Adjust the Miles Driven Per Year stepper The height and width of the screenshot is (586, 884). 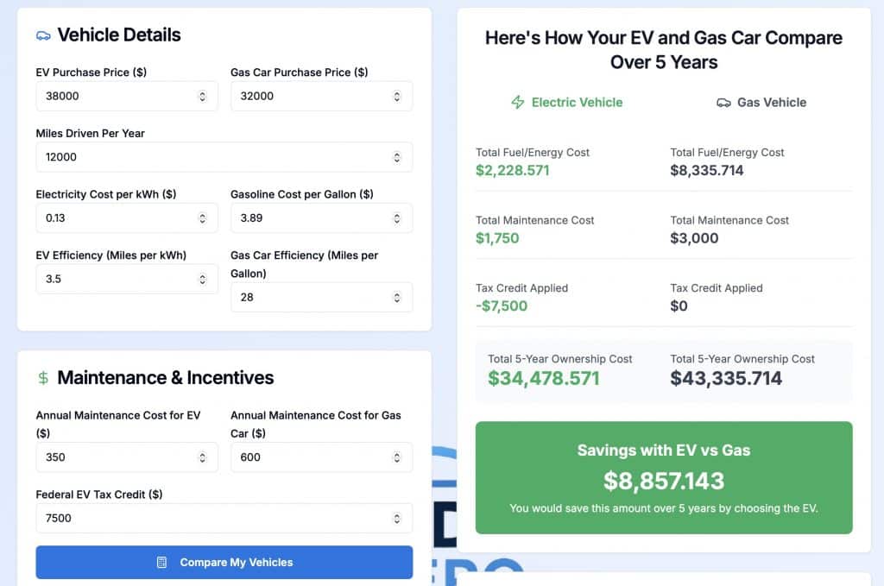tap(397, 157)
